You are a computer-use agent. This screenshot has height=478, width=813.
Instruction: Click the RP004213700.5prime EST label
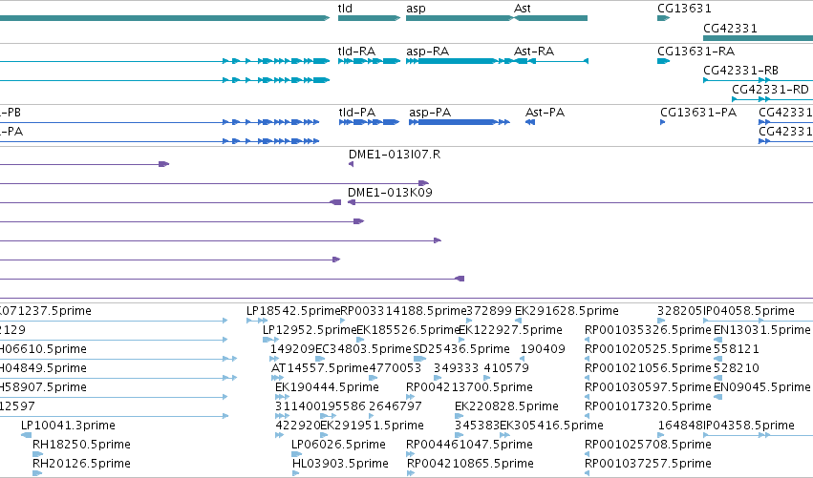tap(469, 386)
